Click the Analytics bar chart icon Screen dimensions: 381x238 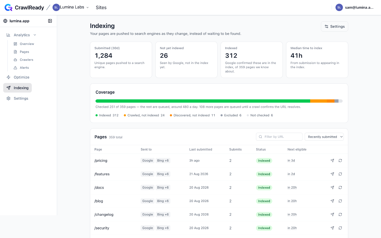click(8, 35)
